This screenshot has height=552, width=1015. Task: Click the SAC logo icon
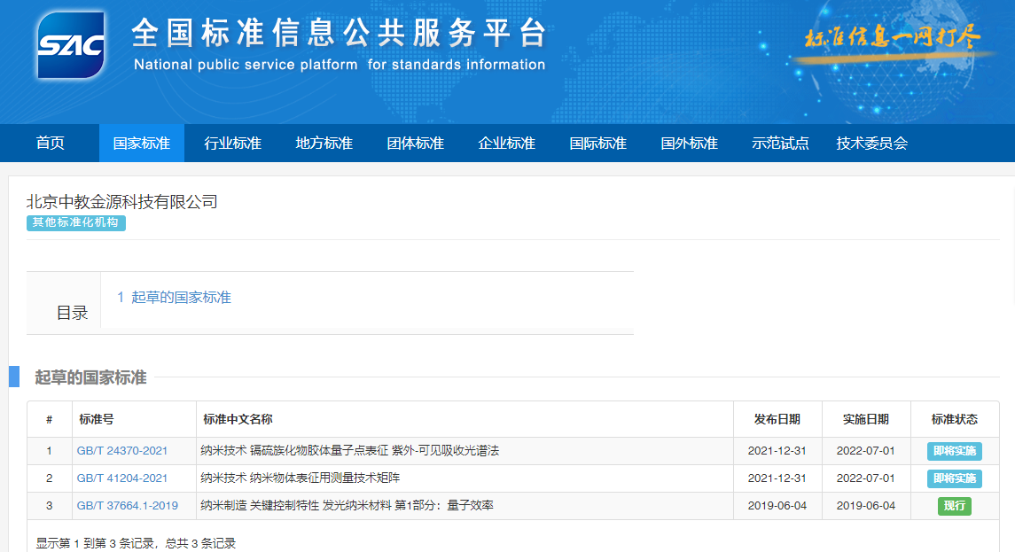pos(71,45)
